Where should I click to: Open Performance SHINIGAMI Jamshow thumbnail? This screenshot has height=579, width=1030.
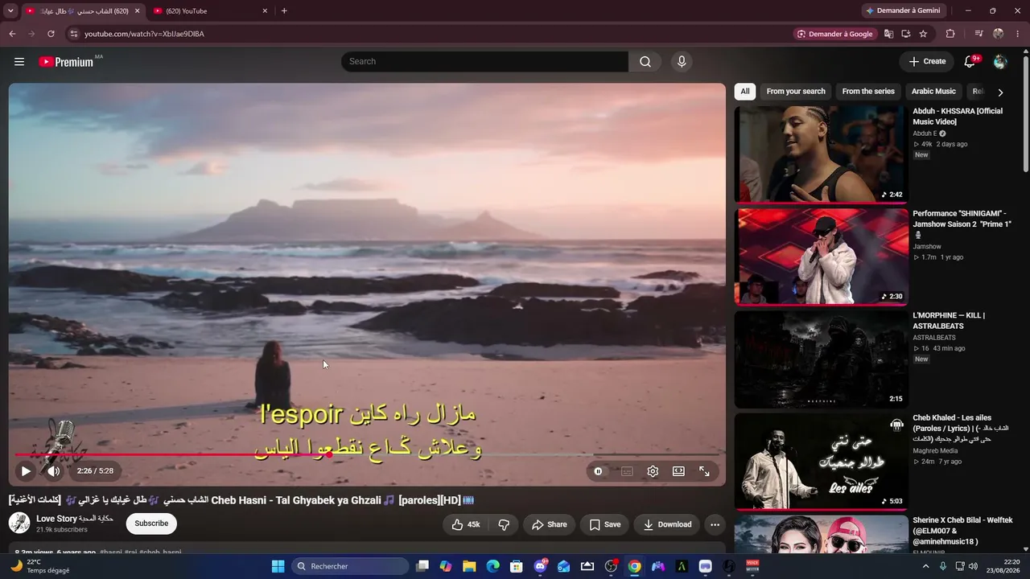(821, 257)
